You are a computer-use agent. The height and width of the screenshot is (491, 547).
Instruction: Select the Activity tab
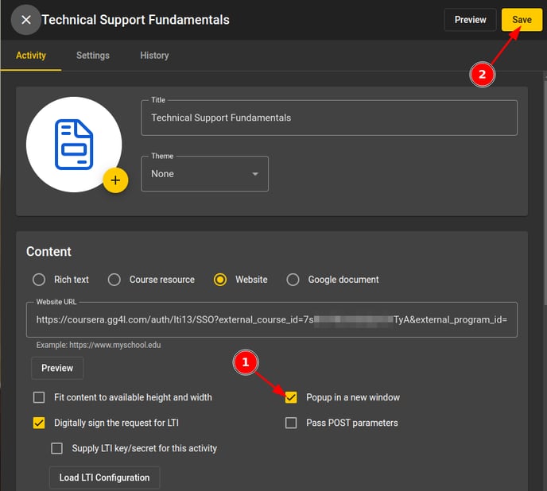(31, 56)
